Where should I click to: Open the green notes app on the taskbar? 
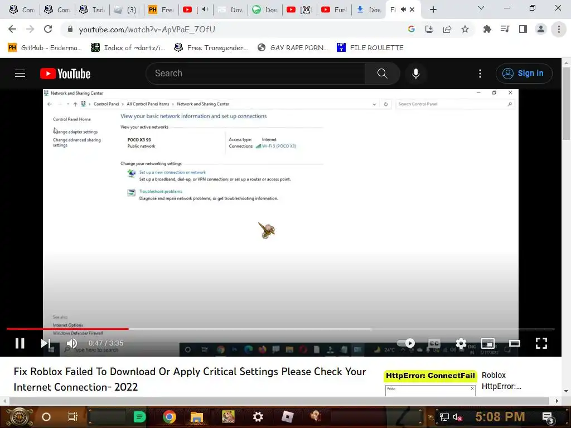click(139, 417)
